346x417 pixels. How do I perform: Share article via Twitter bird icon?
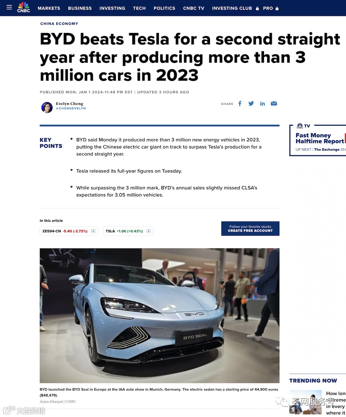[x=251, y=103]
